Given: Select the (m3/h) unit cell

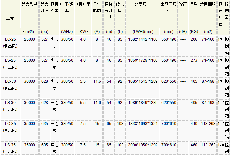Looking at the screenshot, I should (29, 32).
